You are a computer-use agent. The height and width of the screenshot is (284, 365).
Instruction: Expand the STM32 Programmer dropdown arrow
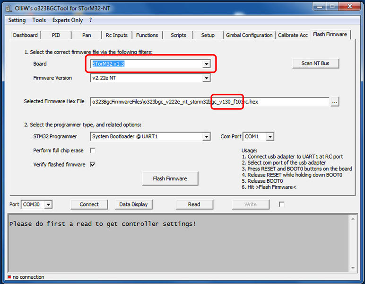206,136
